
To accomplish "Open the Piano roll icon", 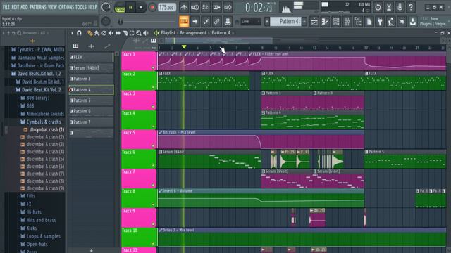I will click(x=326, y=22).
